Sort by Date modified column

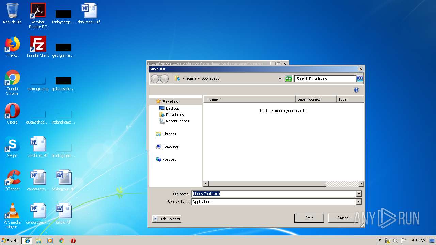316,99
